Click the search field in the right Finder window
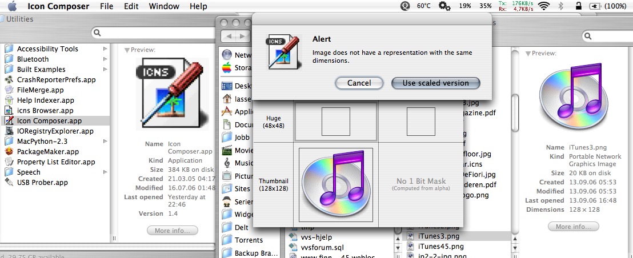Viewport: 633px width, 258px height. [x=607, y=36]
